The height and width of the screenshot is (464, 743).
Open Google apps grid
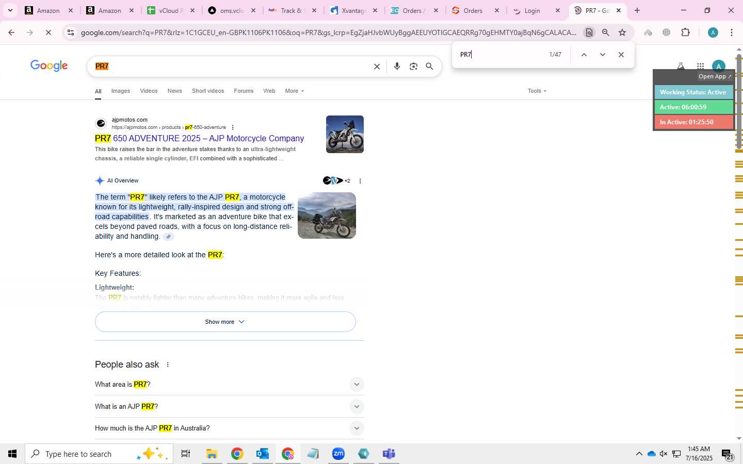(700, 66)
